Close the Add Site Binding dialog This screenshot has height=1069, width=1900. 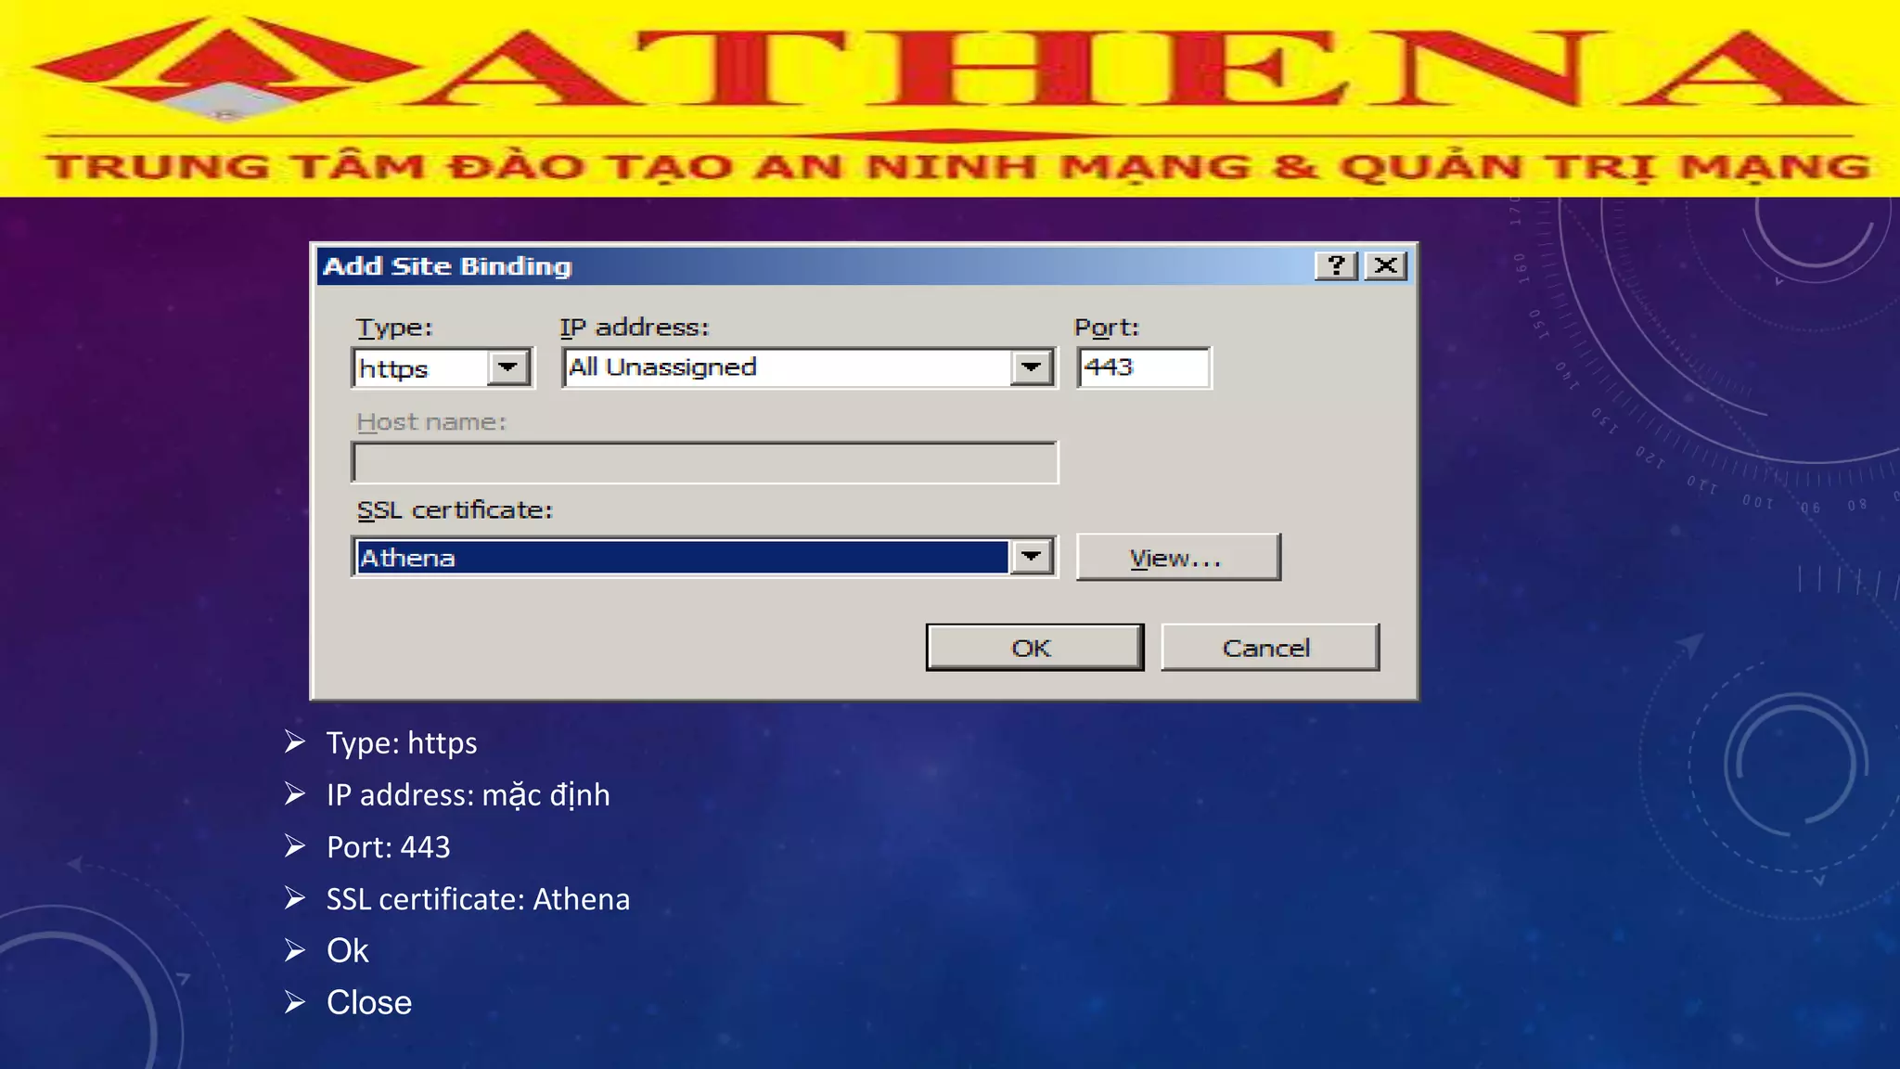pyautogui.click(x=1386, y=265)
